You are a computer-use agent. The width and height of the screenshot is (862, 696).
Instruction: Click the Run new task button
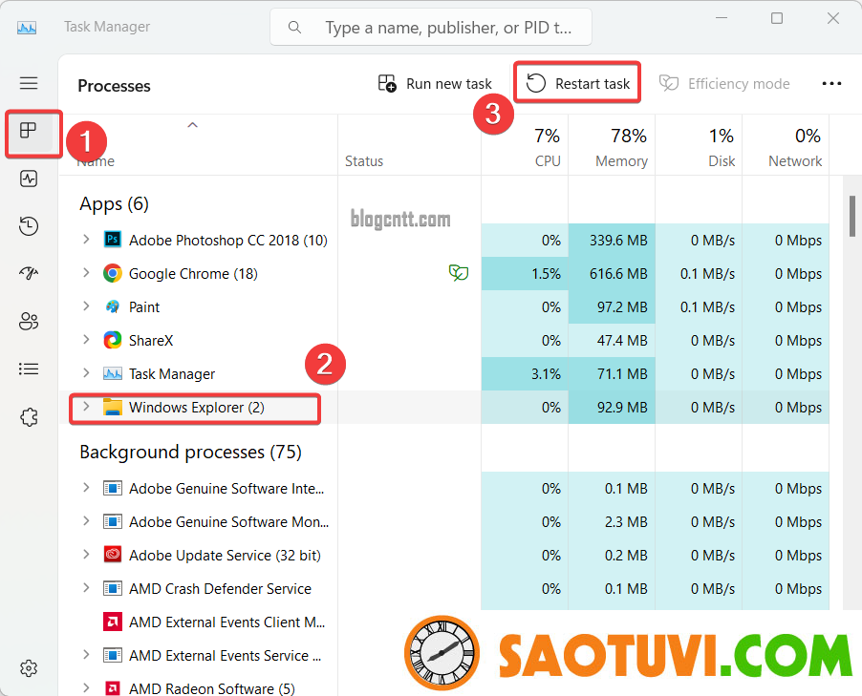[435, 83]
